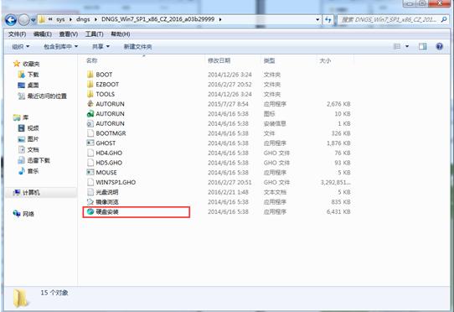Image resolution: width=454 pixels, height=312 pixels.
Task: Select the sys breadcrumb in address bar
Action: [60, 19]
